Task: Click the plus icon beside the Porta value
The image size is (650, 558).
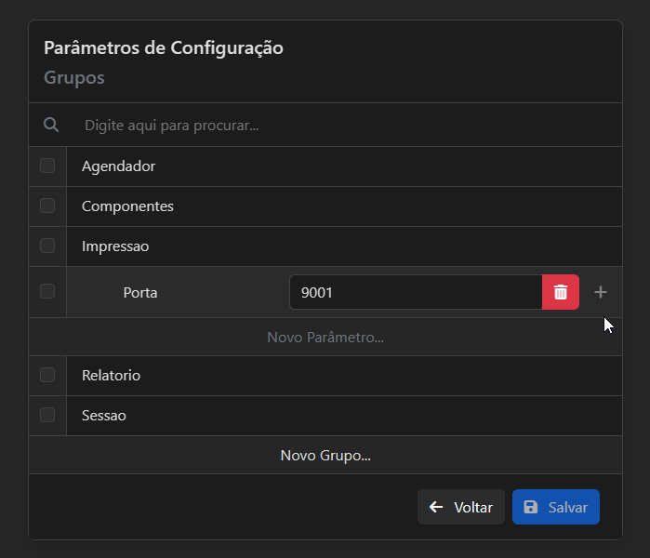Action: pyautogui.click(x=601, y=292)
